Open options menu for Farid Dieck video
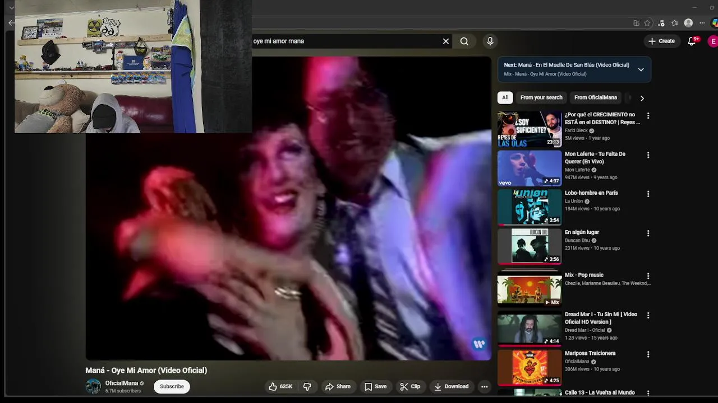This screenshot has width=718, height=403. click(x=648, y=116)
